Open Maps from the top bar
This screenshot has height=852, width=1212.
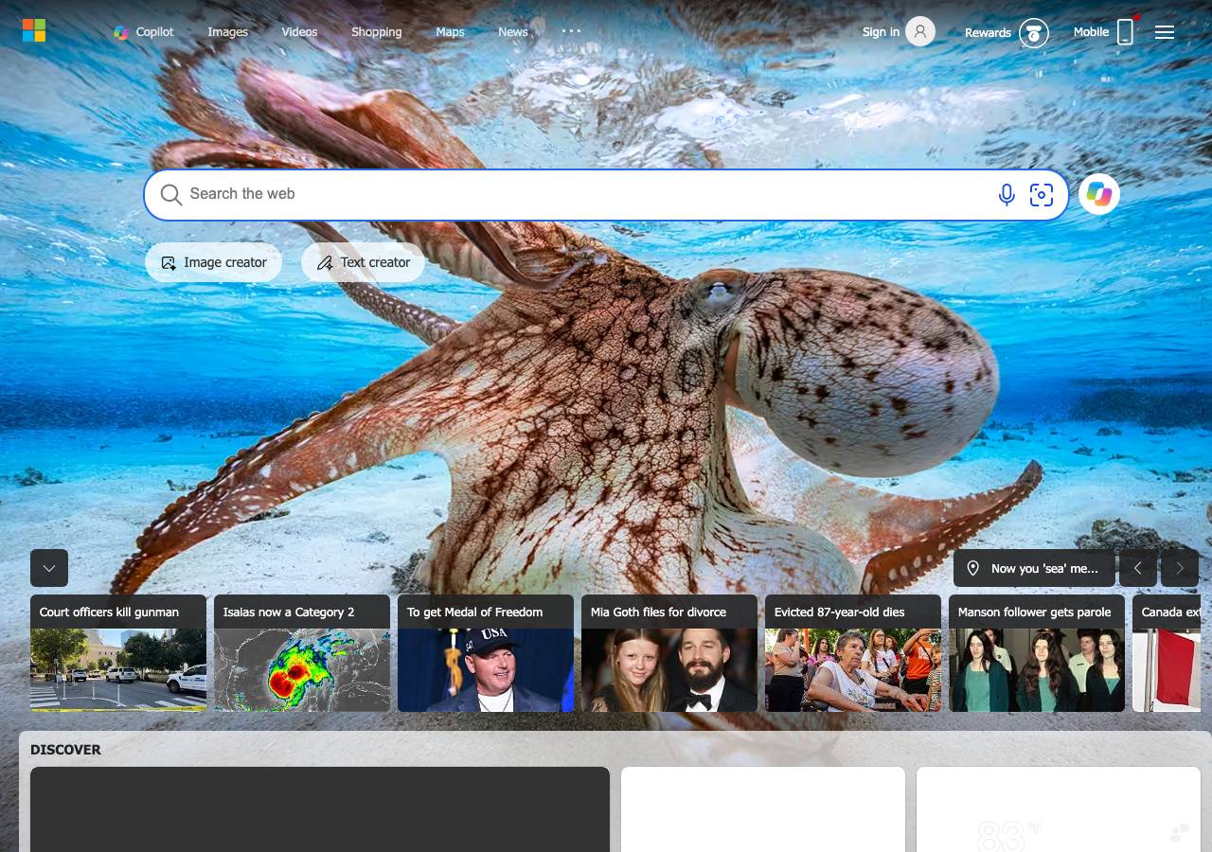(x=450, y=32)
